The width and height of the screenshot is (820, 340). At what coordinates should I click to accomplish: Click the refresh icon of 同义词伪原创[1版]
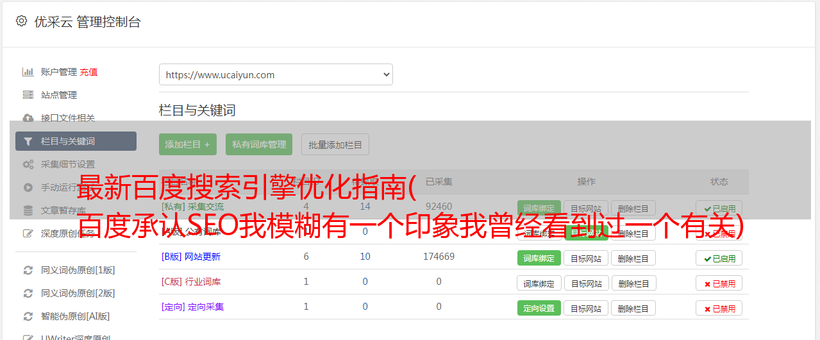pyautogui.click(x=28, y=270)
